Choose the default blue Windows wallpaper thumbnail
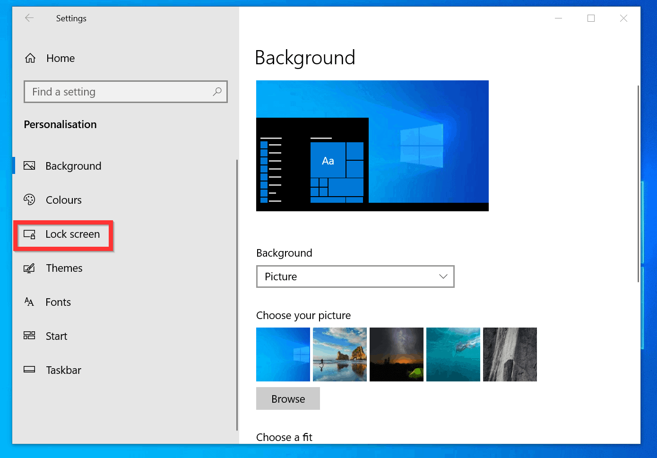The height and width of the screenshot is (458, 657). (283, 354)
